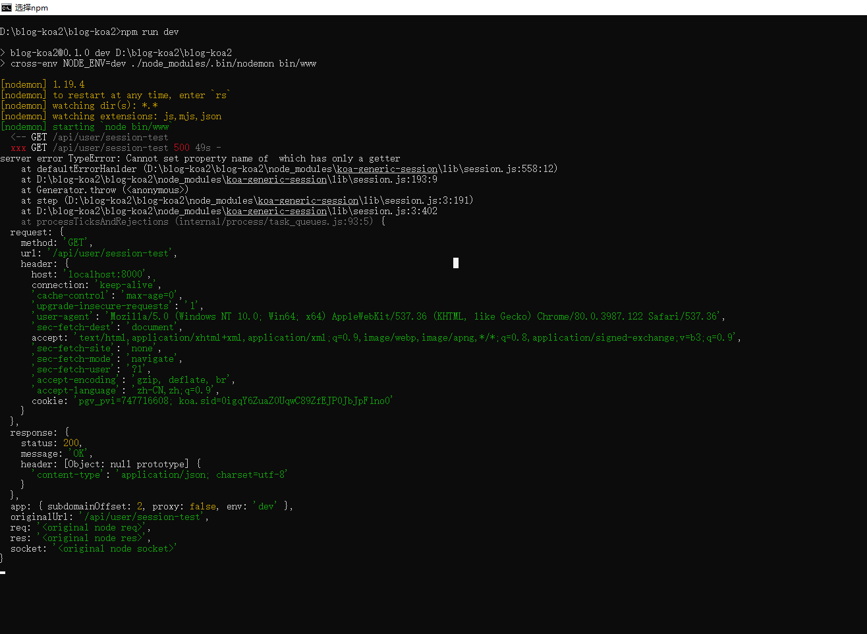Click the 'header: [Object: null prototype]' line
This screenshot has width=867, height=634.
click(111, 464)
